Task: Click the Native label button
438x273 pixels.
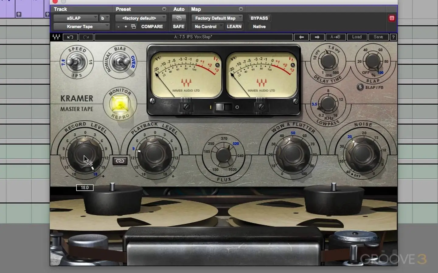Action: point(259,27)
